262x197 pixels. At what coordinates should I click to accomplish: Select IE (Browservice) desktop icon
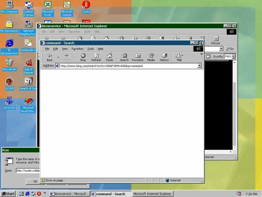coord(9,47)
